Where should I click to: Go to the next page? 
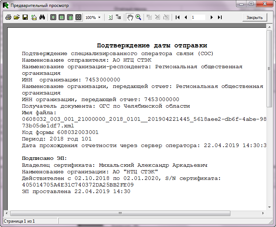point(211,17)
